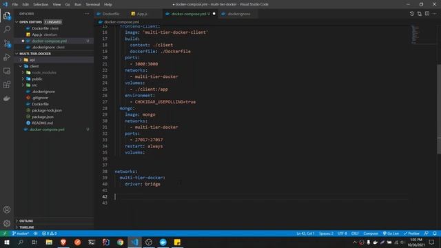Open the Accounts menu icon
The image size is (441, 248).
click(7, 209)
